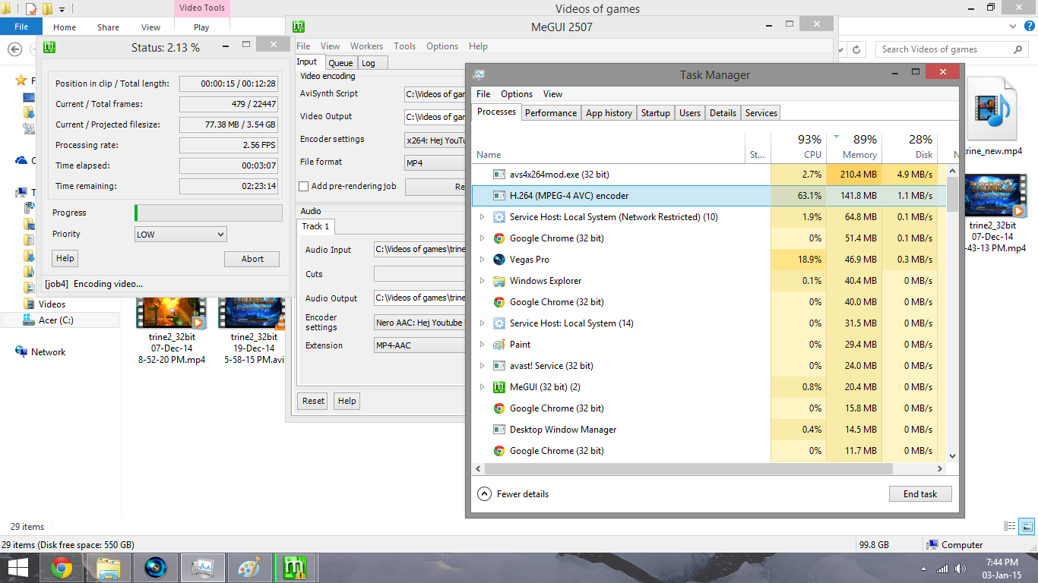Screen dimensions: 1038x583
Task: Click the volume icon in system tray
Action: [x=960, y=569]
